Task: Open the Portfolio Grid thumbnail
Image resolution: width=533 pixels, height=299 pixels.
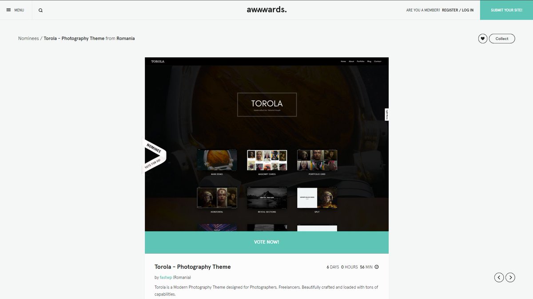Action: (x=317, y=160)
